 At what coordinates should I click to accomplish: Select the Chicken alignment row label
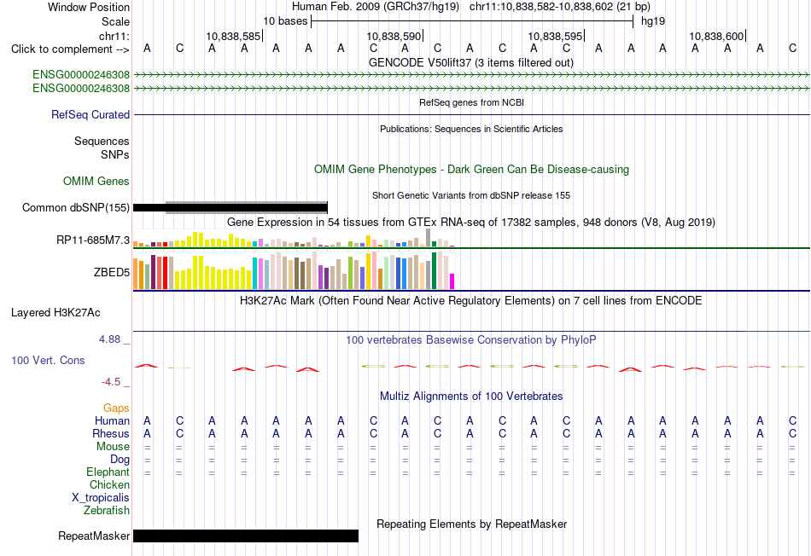(x=109, y=484)
